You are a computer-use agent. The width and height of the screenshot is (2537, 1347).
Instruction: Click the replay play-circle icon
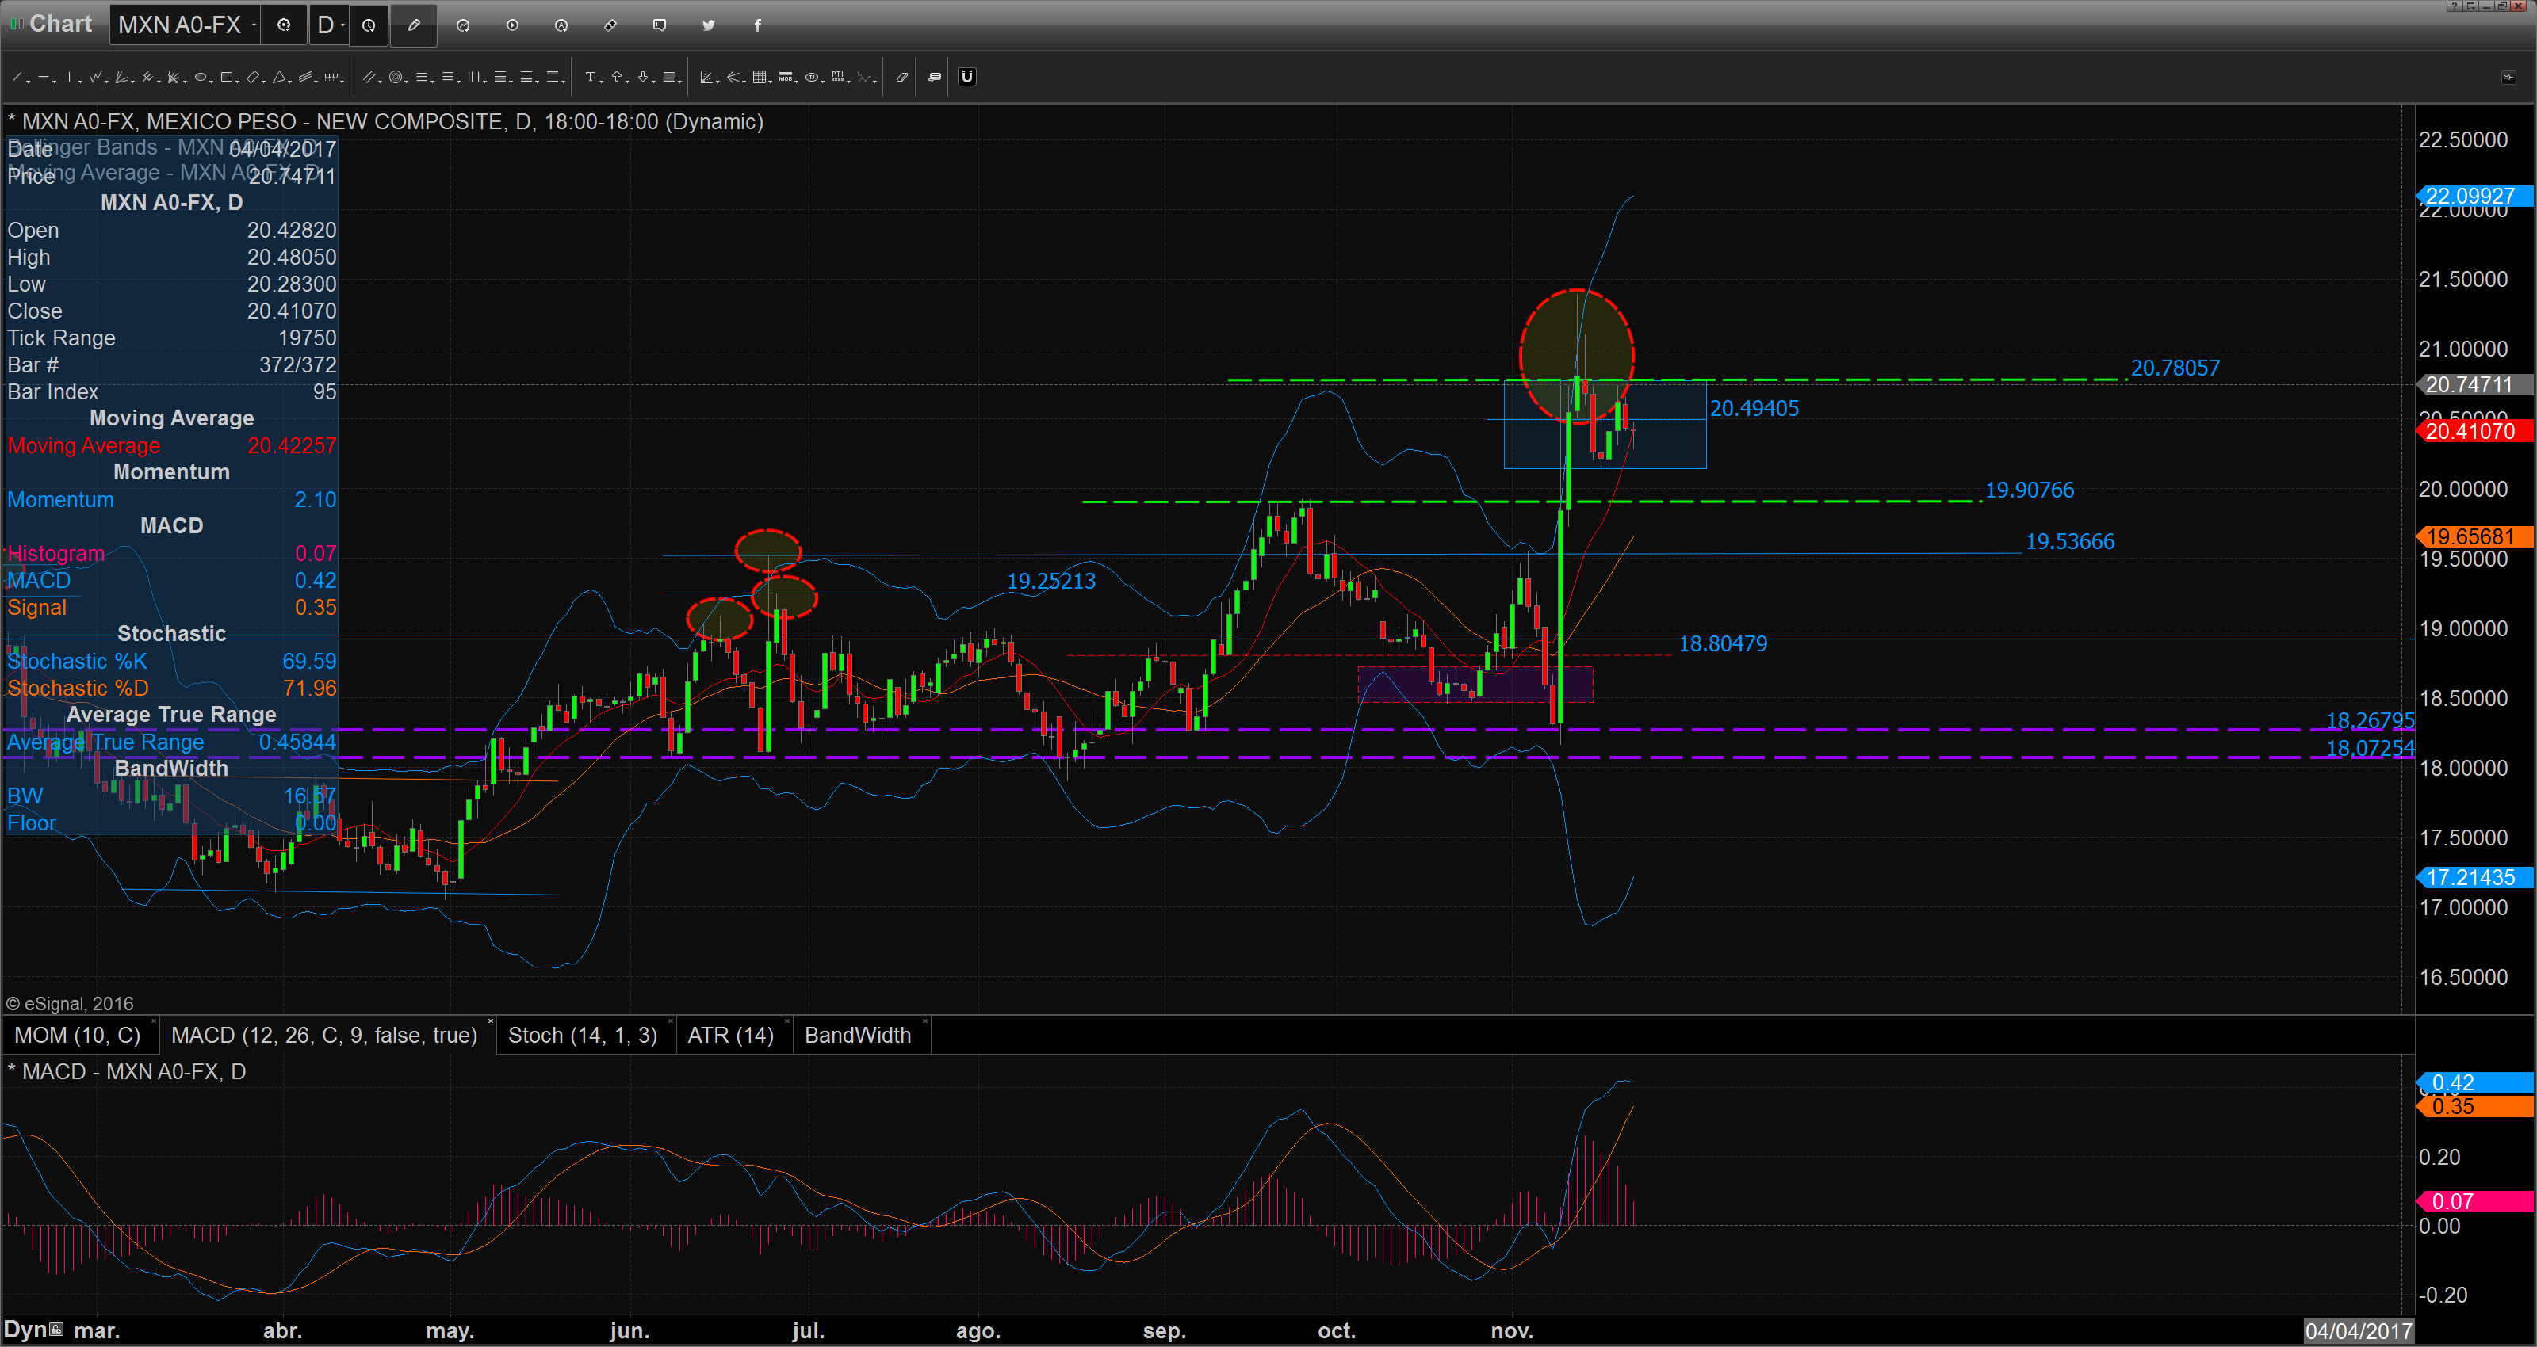512,25
